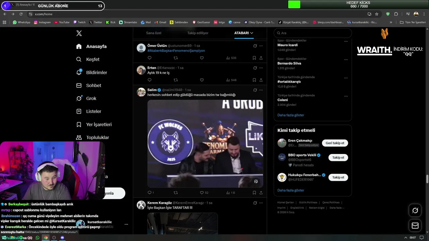Open browser extensions puzzle icon
The image size is (429, 241).
[396, 14]
